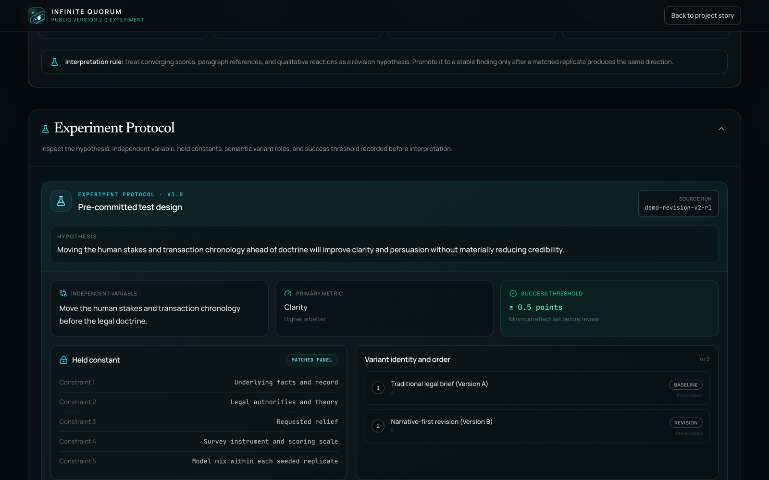Click the Back to project story button

click(x=702, y=15)
